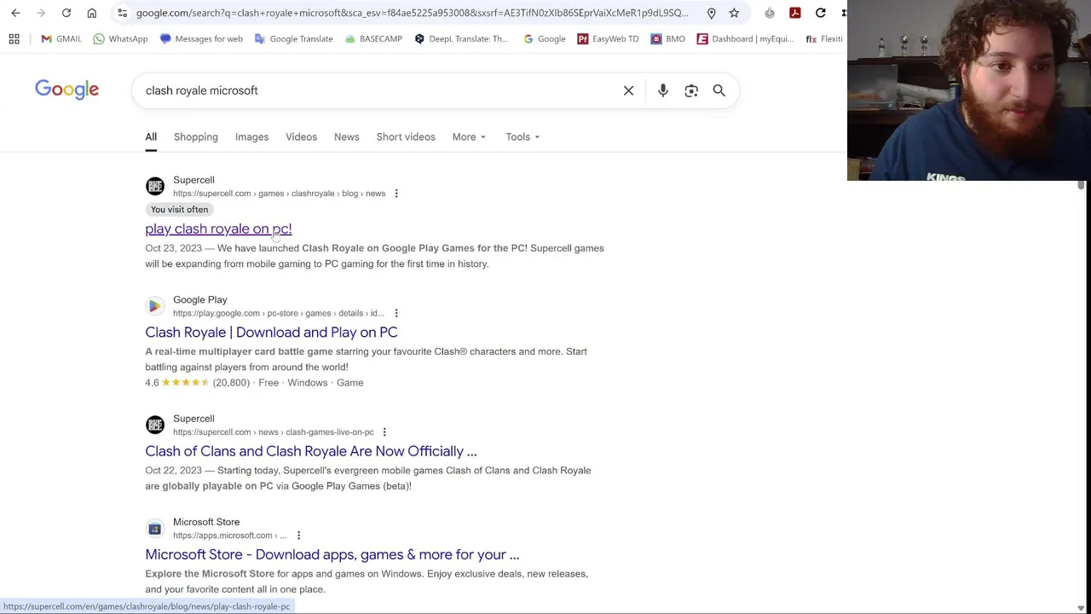Open Dashboard myEqui bookmark
Image resolution: width=1091 pixels, height=614 pixels.
(745, 38)
